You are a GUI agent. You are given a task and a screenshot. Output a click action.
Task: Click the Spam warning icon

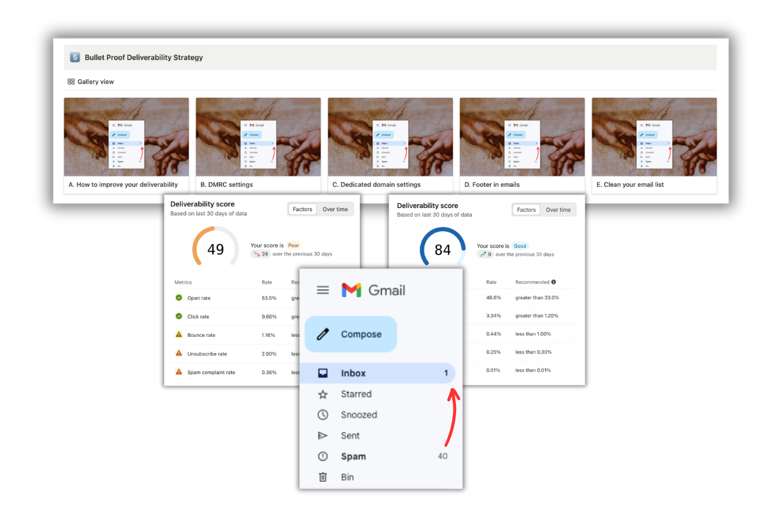click(x=322, y=456)
